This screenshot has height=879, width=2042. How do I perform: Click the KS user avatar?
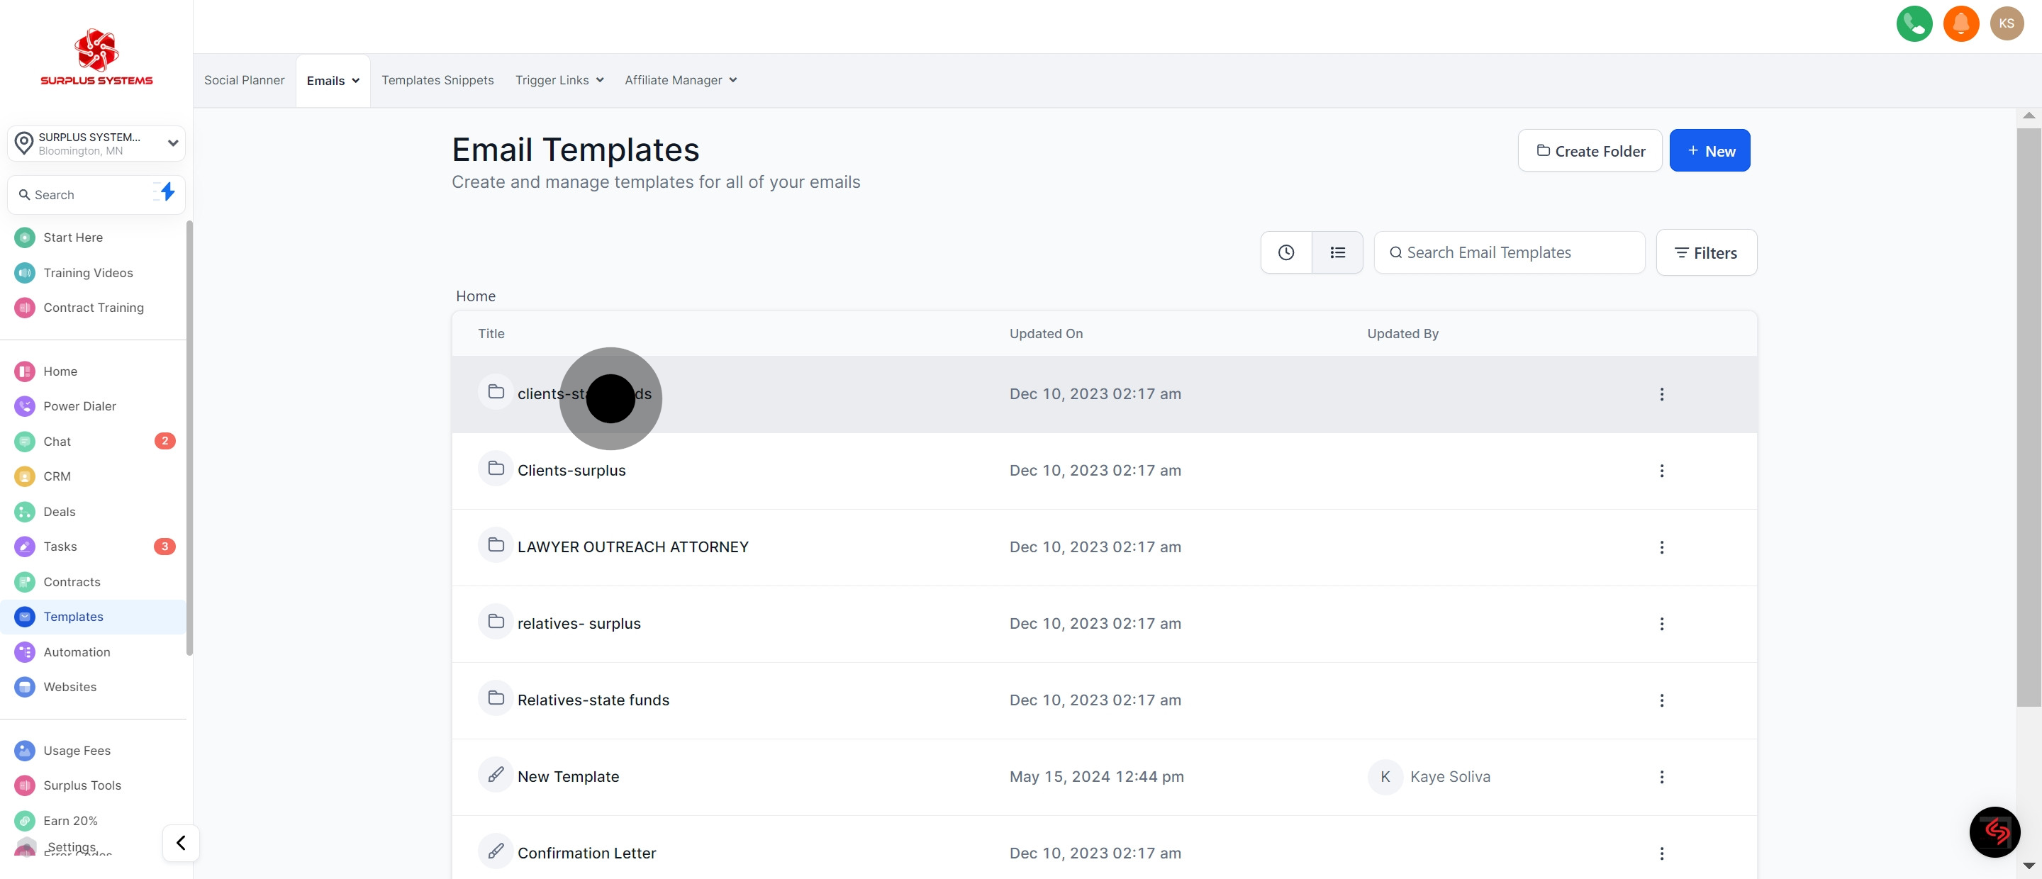coord(2007,24)
